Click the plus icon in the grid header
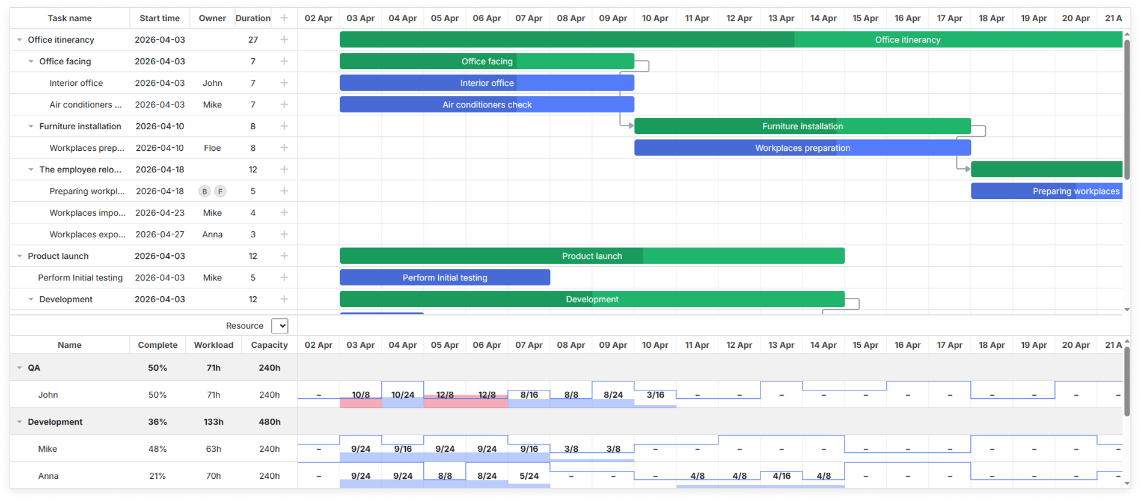 pos(284,18)
